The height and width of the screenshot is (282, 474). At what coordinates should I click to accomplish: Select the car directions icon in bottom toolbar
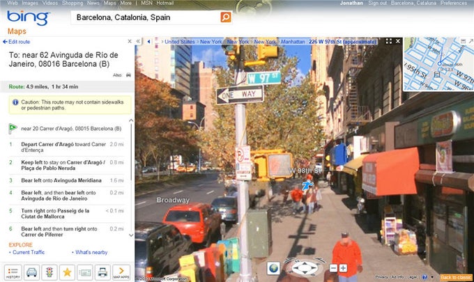[x=31, y=272]
